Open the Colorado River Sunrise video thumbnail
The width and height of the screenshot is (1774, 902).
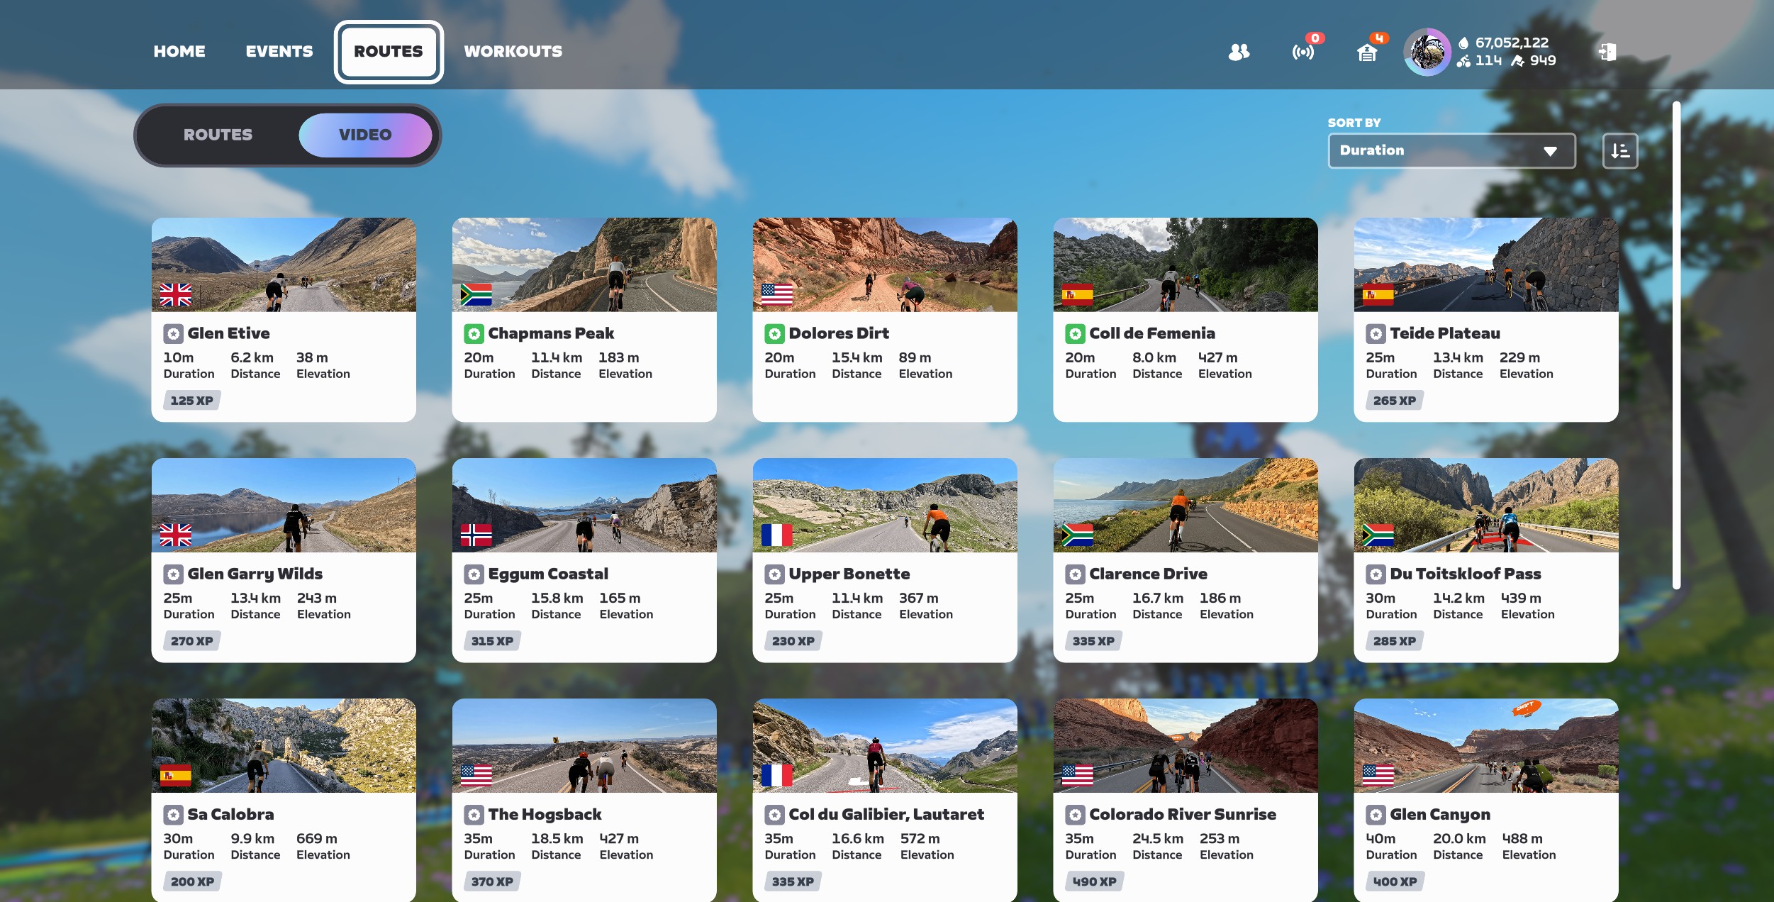pyautogui.click(x=1186, y=745)
